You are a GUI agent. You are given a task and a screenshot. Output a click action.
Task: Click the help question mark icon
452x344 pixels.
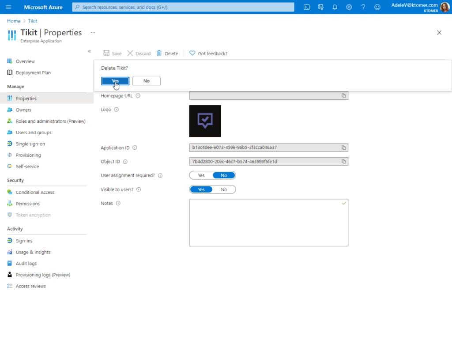363,7
